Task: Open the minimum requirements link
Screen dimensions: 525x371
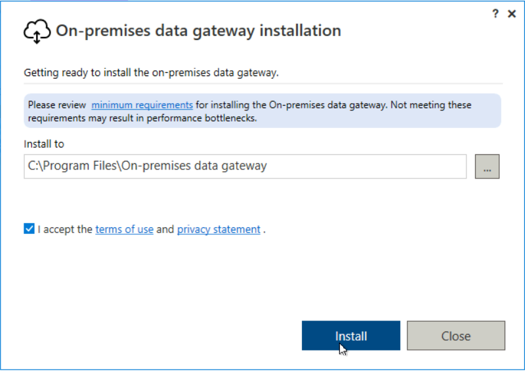Action: tap(142, 105)
